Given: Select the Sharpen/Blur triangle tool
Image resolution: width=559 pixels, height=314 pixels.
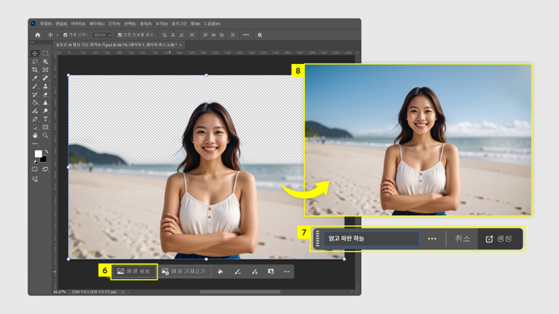Looking at the screenshot, I should click(x=45, y=103).
